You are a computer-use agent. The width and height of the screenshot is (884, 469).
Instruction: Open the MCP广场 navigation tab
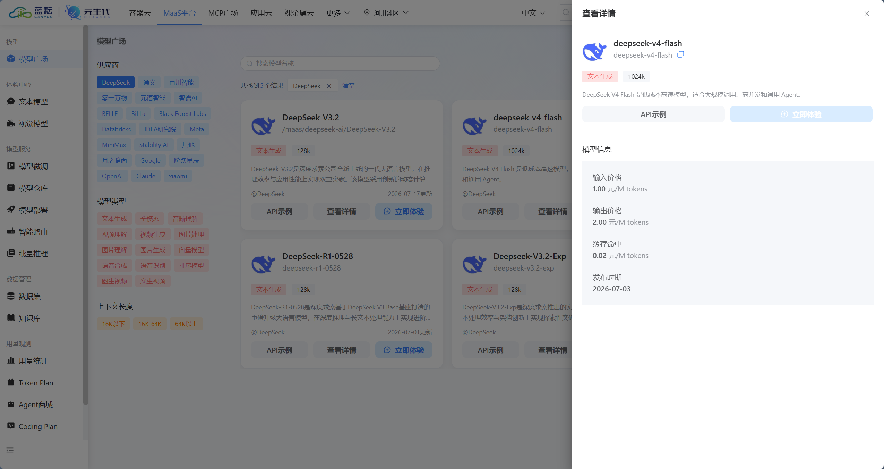(x=223, y=13)
